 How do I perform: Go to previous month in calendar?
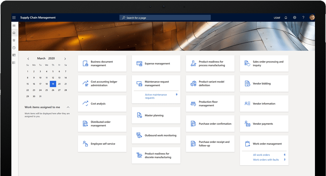pyautogui.click(x=28, y=59)
